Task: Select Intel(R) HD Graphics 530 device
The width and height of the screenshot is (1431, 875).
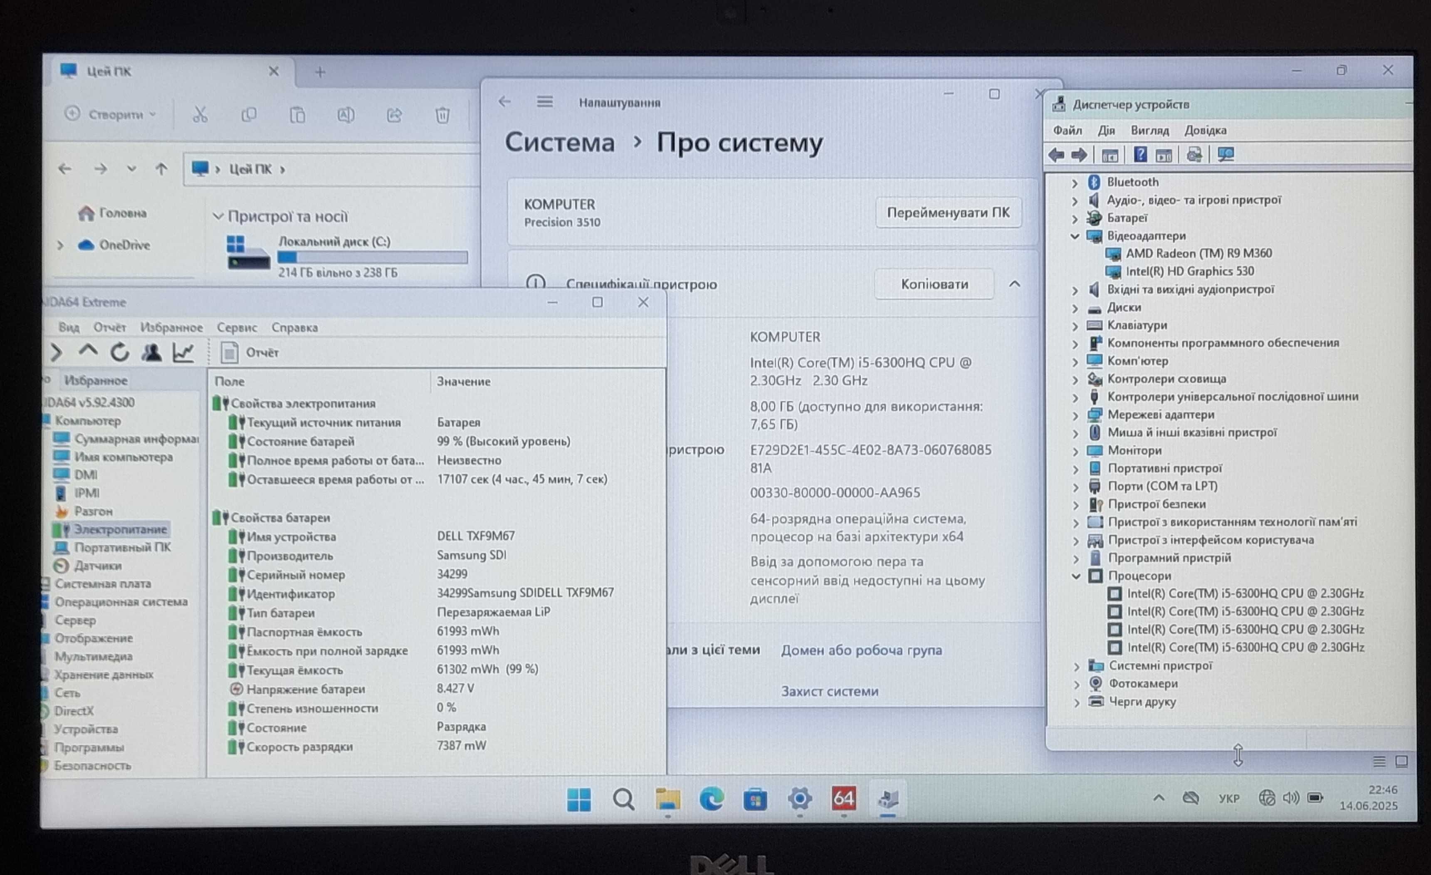Action: pos(1189,272)
